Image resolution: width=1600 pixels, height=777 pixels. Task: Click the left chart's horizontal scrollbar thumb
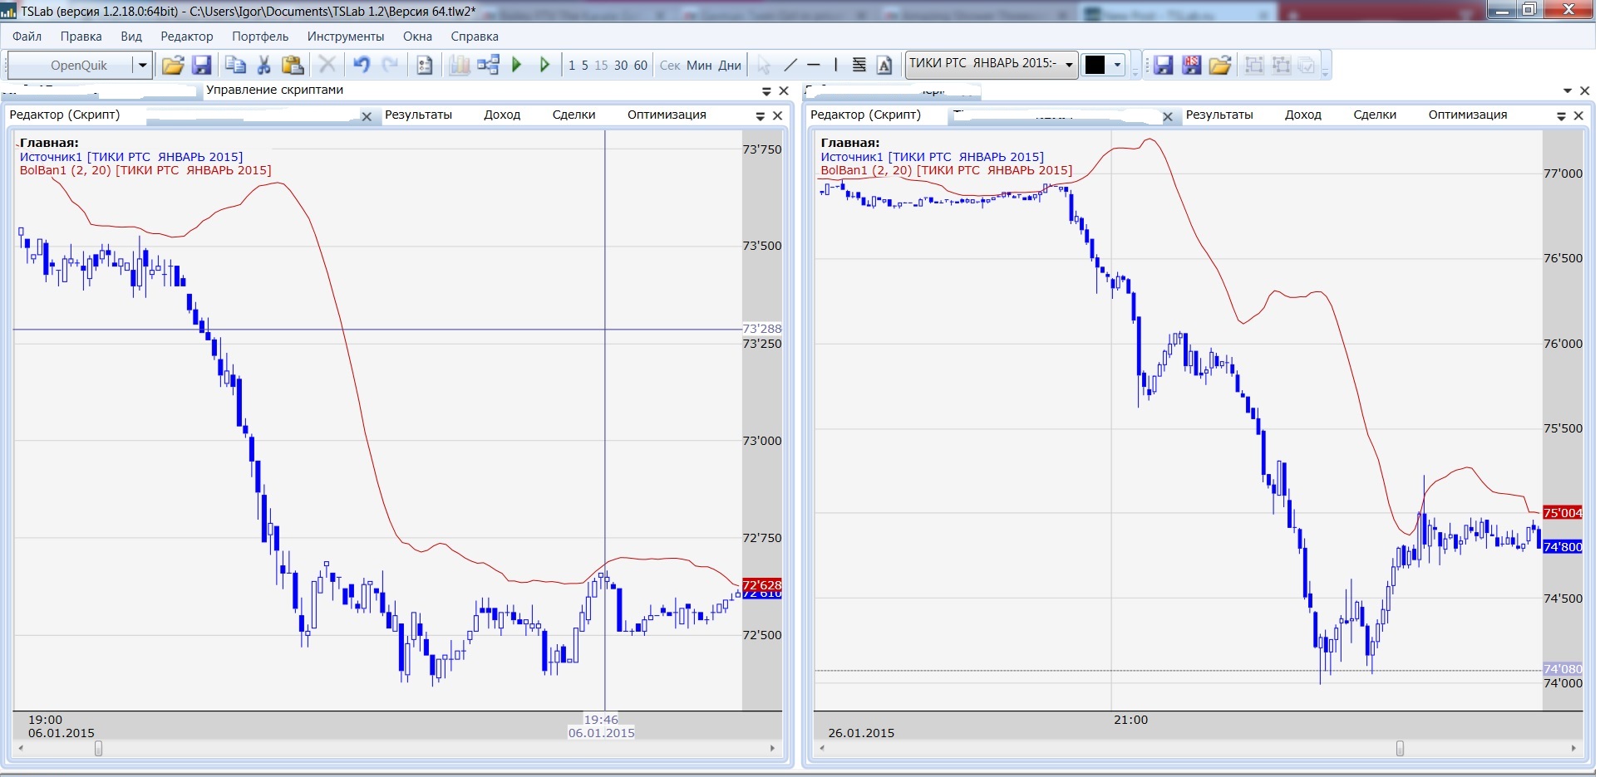click(99, 748)
